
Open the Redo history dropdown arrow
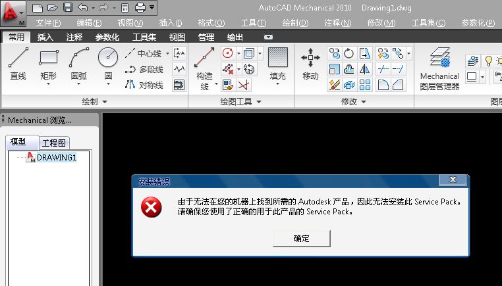coord(114,8)
